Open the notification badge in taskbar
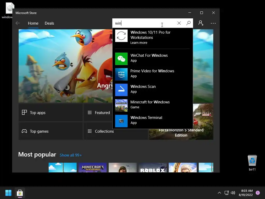Screen dimensions: 265x199 pyautogui.click(x=258, y=193)
